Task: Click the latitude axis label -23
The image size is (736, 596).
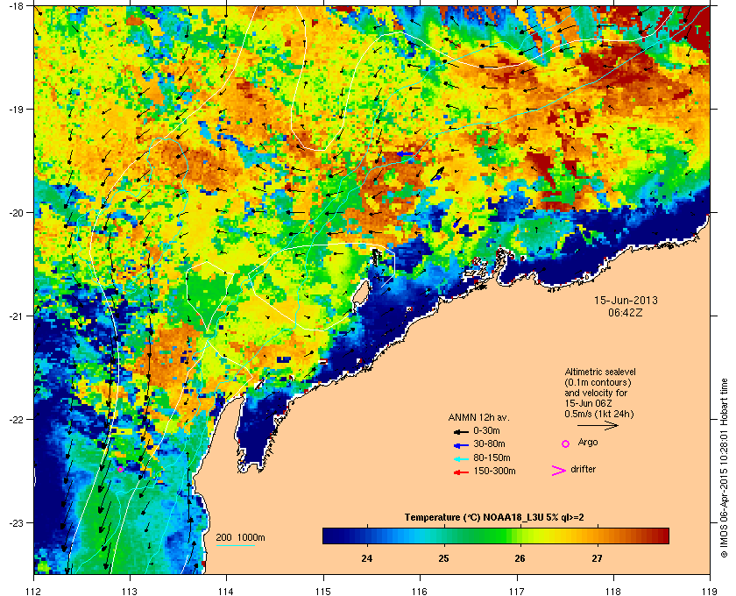Action: click(18, 522)
